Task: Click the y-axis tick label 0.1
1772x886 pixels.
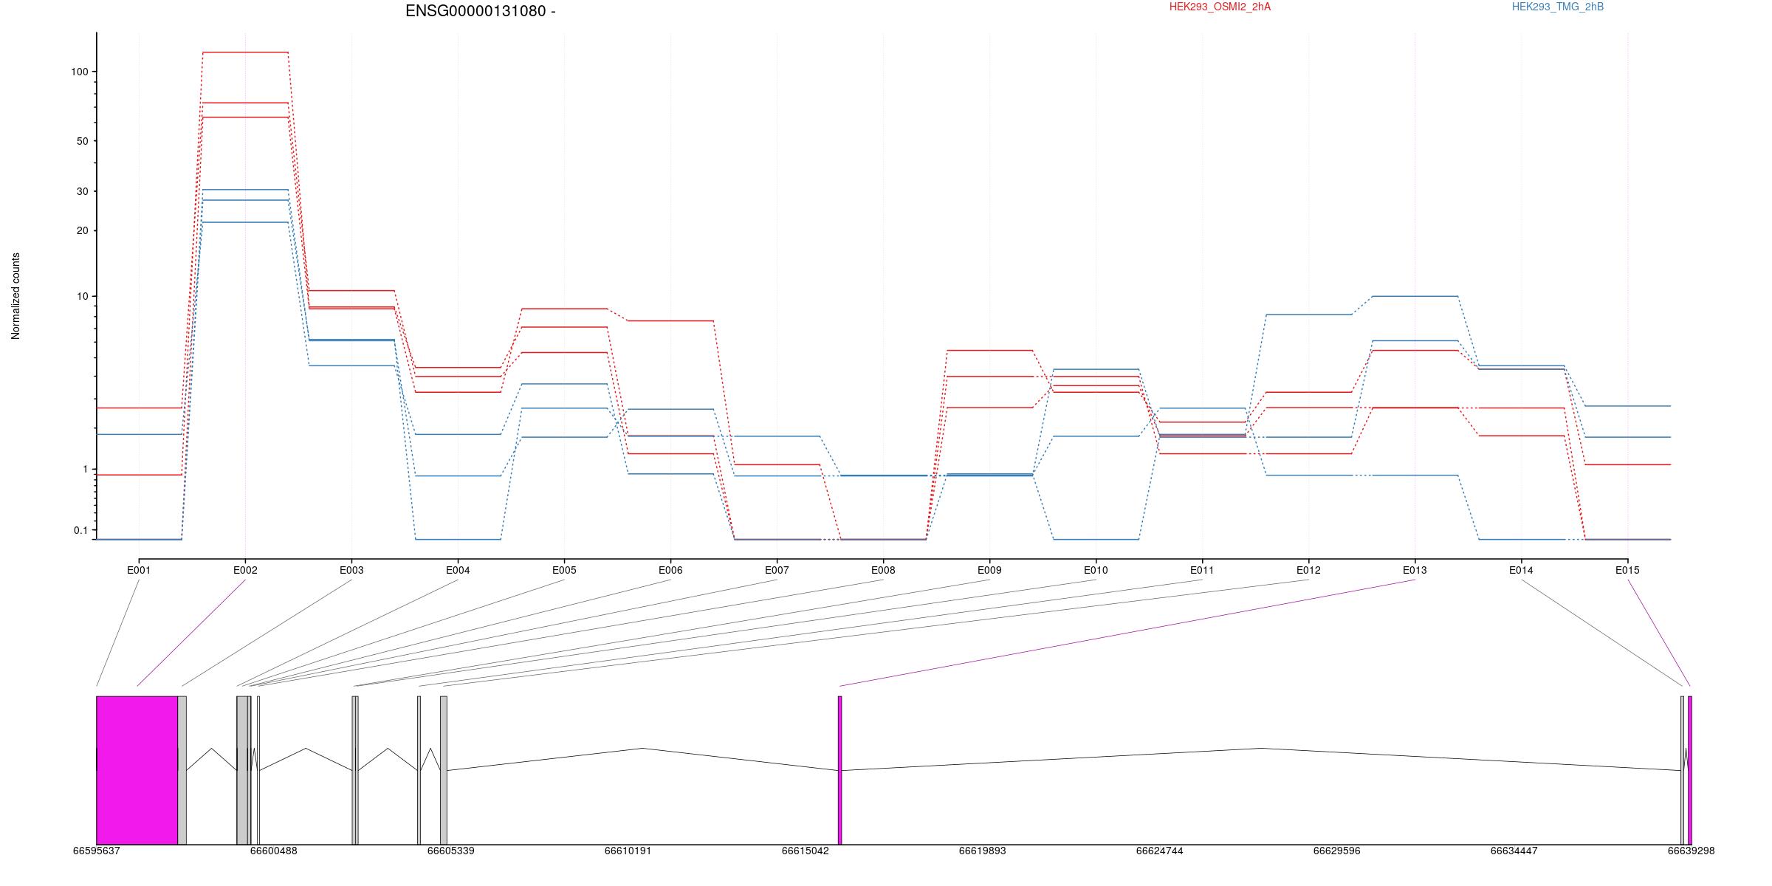Action: coord(80,530)
